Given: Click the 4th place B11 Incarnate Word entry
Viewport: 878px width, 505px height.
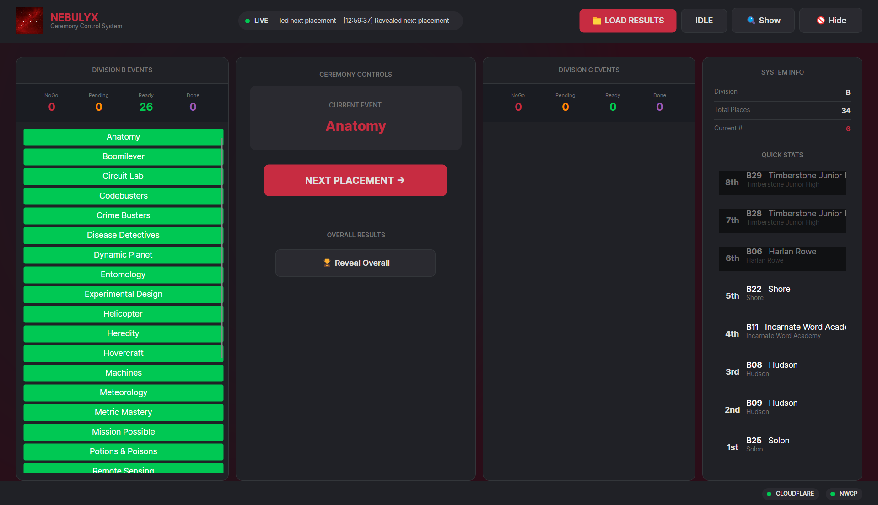Looking at the screenshot, I should 782,334.
